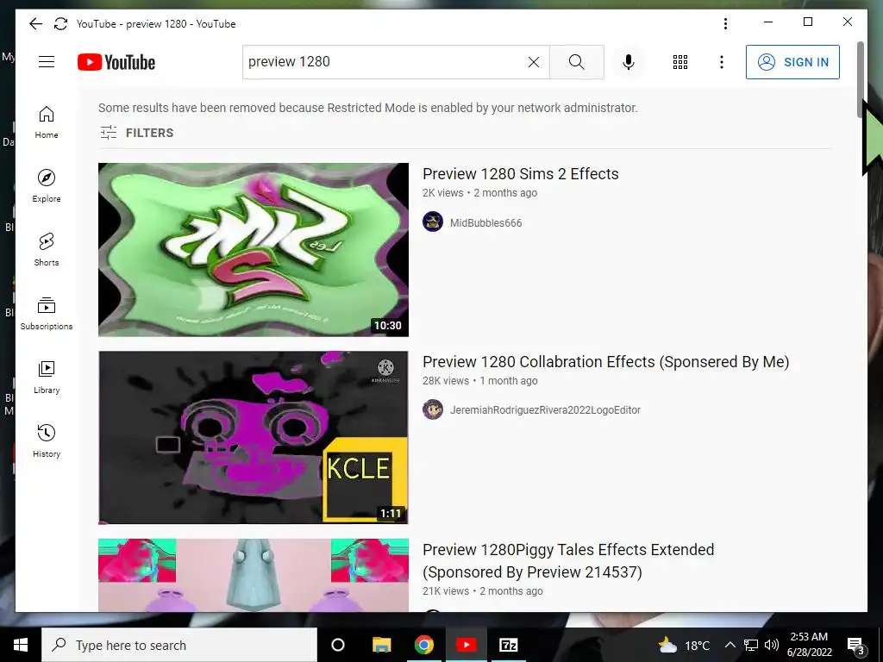This screenshot has width=883, height=662.
Task: Show hidden system tray icons
Action: coord(730,645)
